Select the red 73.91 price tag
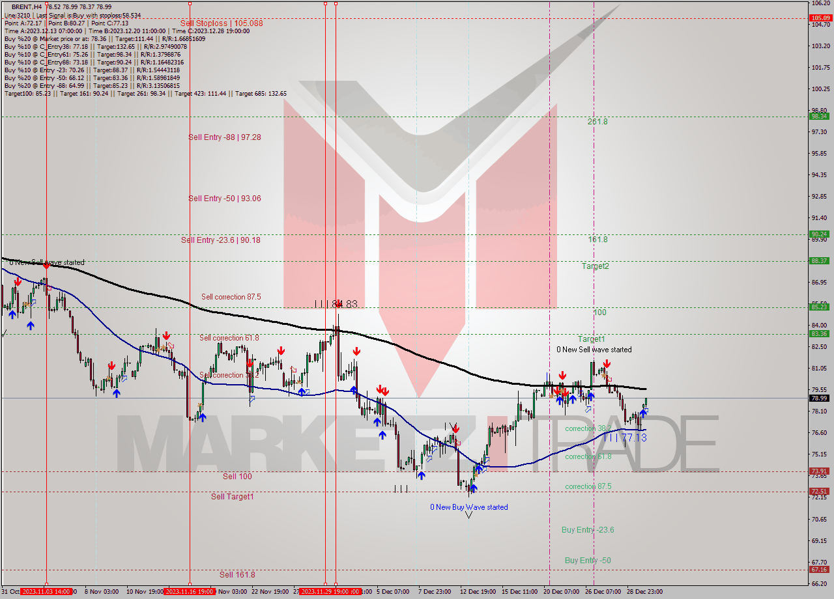 819,471
